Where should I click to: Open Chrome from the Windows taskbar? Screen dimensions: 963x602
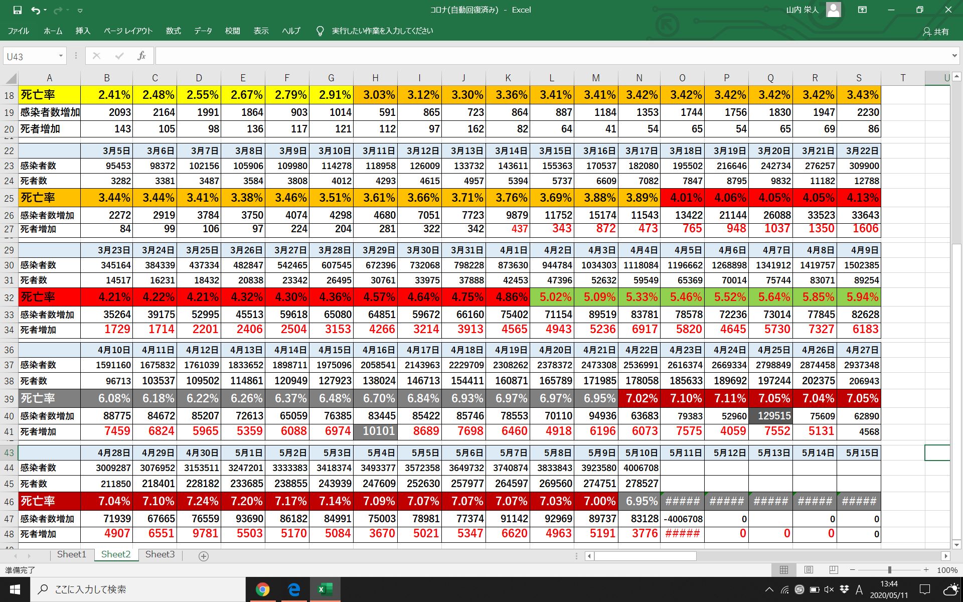[x=262, y=589]
